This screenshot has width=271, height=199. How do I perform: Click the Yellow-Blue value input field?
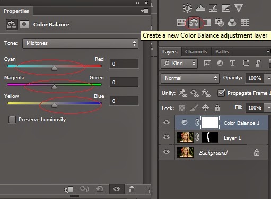click(124, 101)
